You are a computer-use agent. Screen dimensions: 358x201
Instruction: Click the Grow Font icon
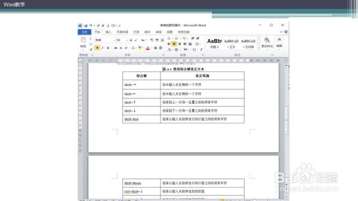point(131,40)
